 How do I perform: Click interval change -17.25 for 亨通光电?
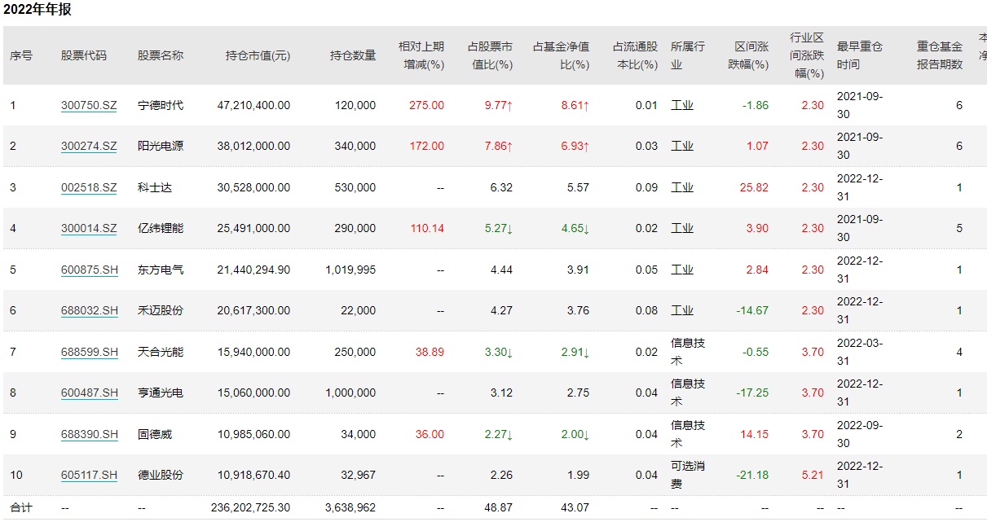[751, 393]
